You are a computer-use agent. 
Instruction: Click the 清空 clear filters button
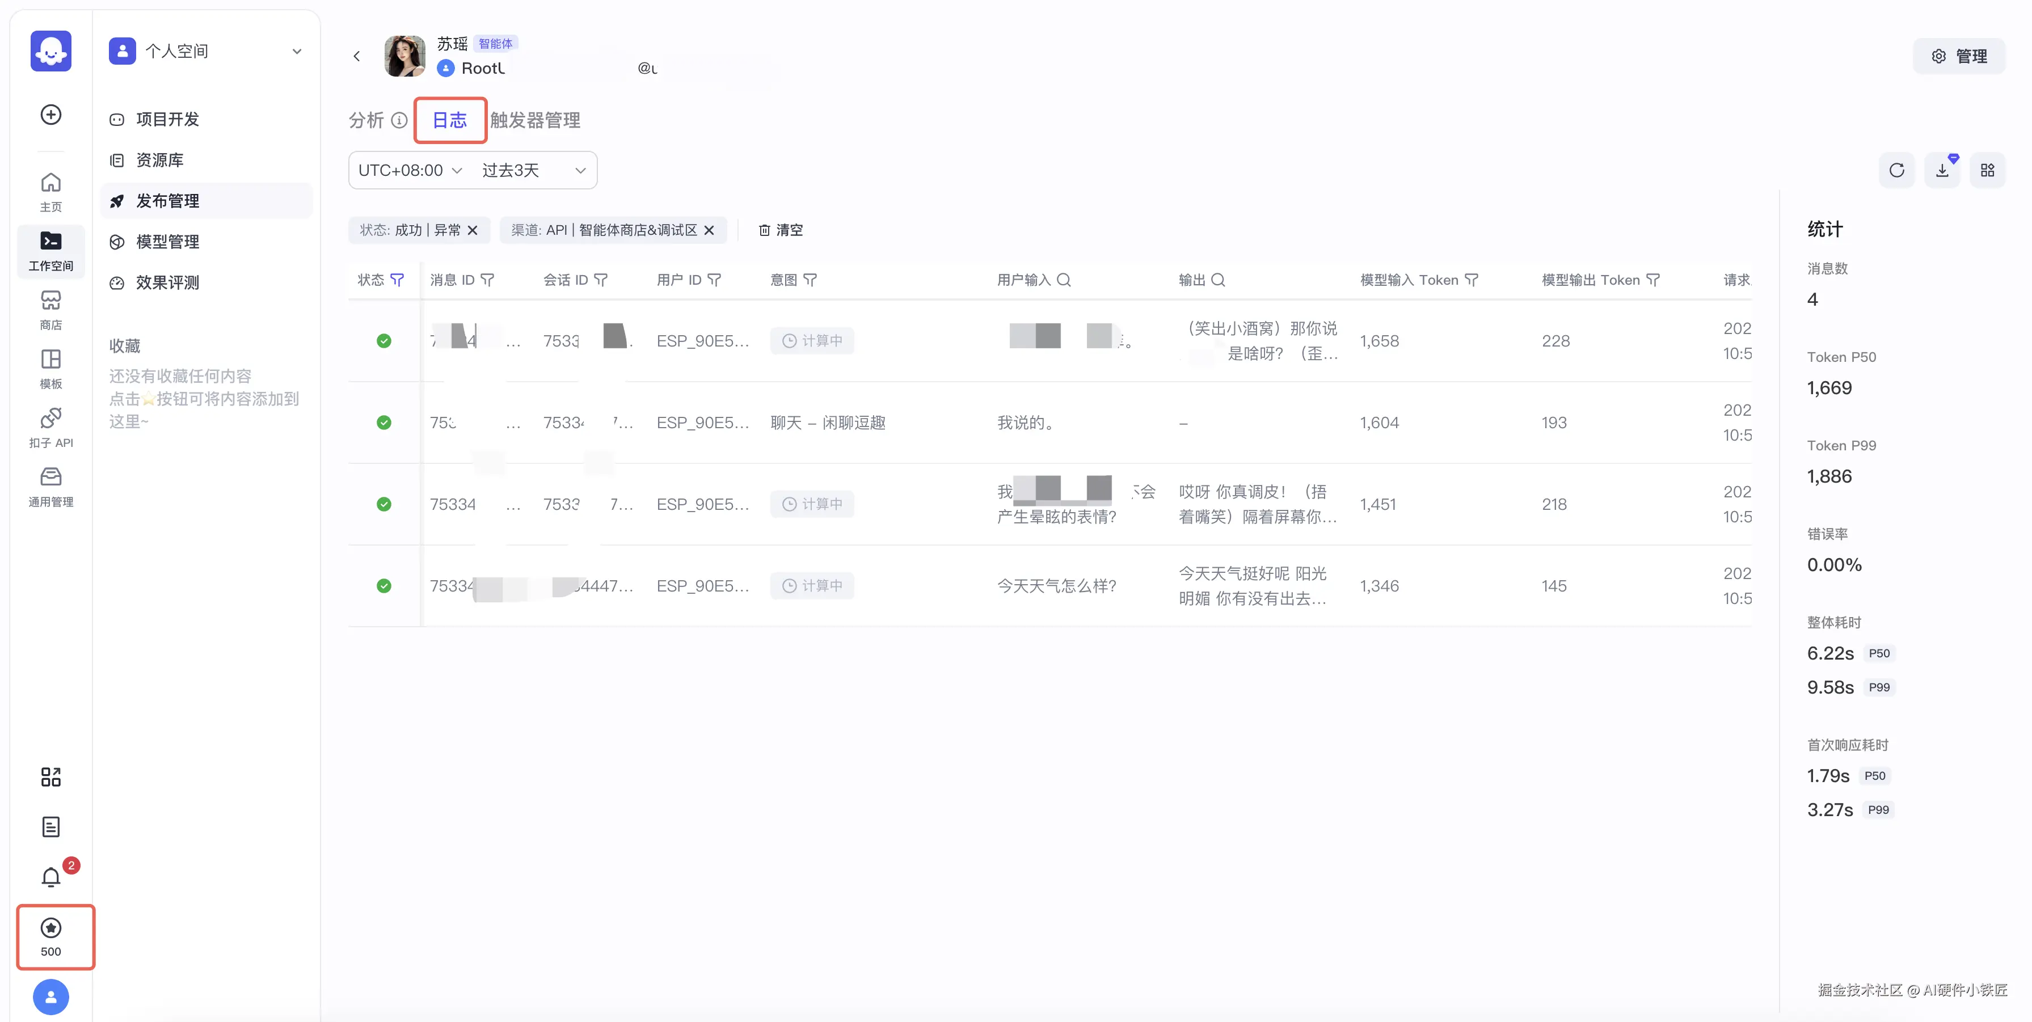[780, 230]
